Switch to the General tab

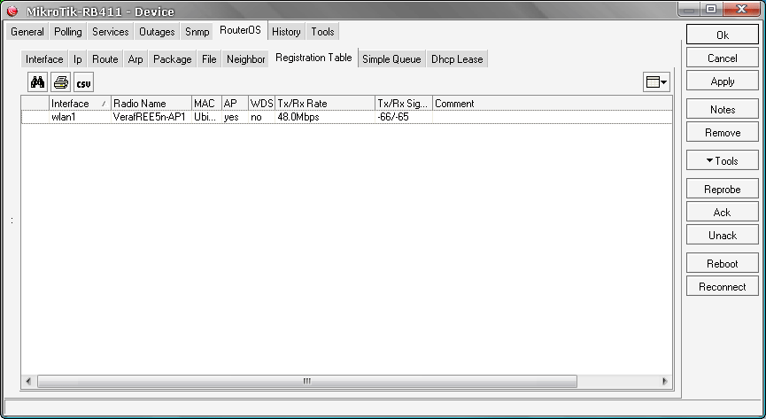[x=27, y=32]
